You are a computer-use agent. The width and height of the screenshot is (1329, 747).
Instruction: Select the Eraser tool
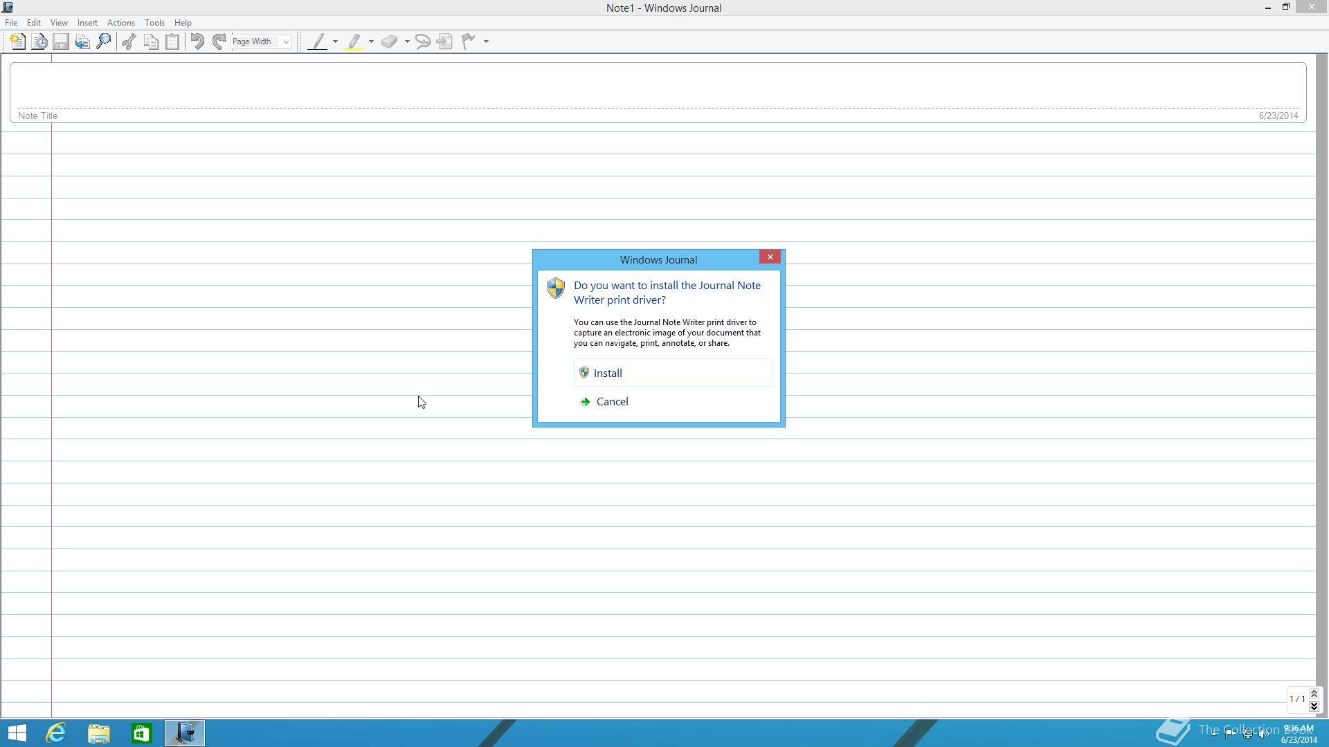point(390,41)
